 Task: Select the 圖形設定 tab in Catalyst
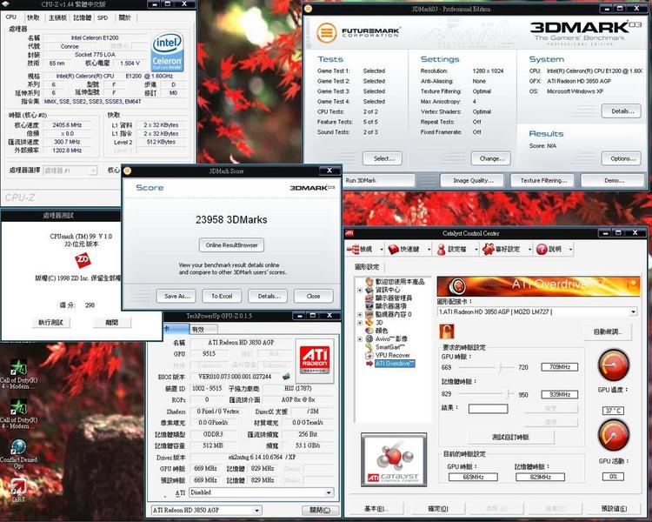point(367,267)
